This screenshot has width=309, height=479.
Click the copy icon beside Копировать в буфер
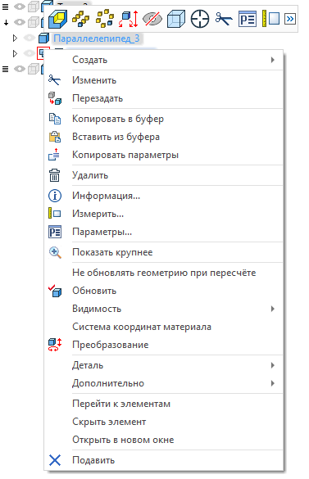click(x=55, y=119)
